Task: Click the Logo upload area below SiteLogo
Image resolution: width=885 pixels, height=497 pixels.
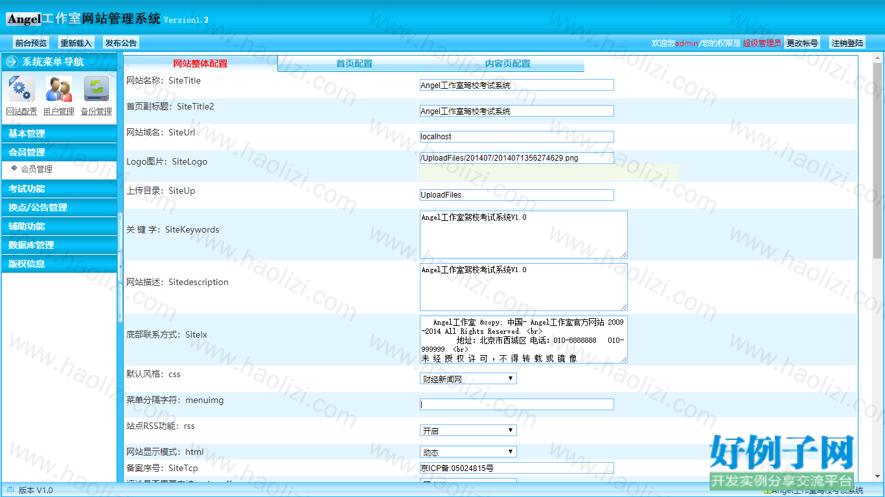Action: pos(549,172)
